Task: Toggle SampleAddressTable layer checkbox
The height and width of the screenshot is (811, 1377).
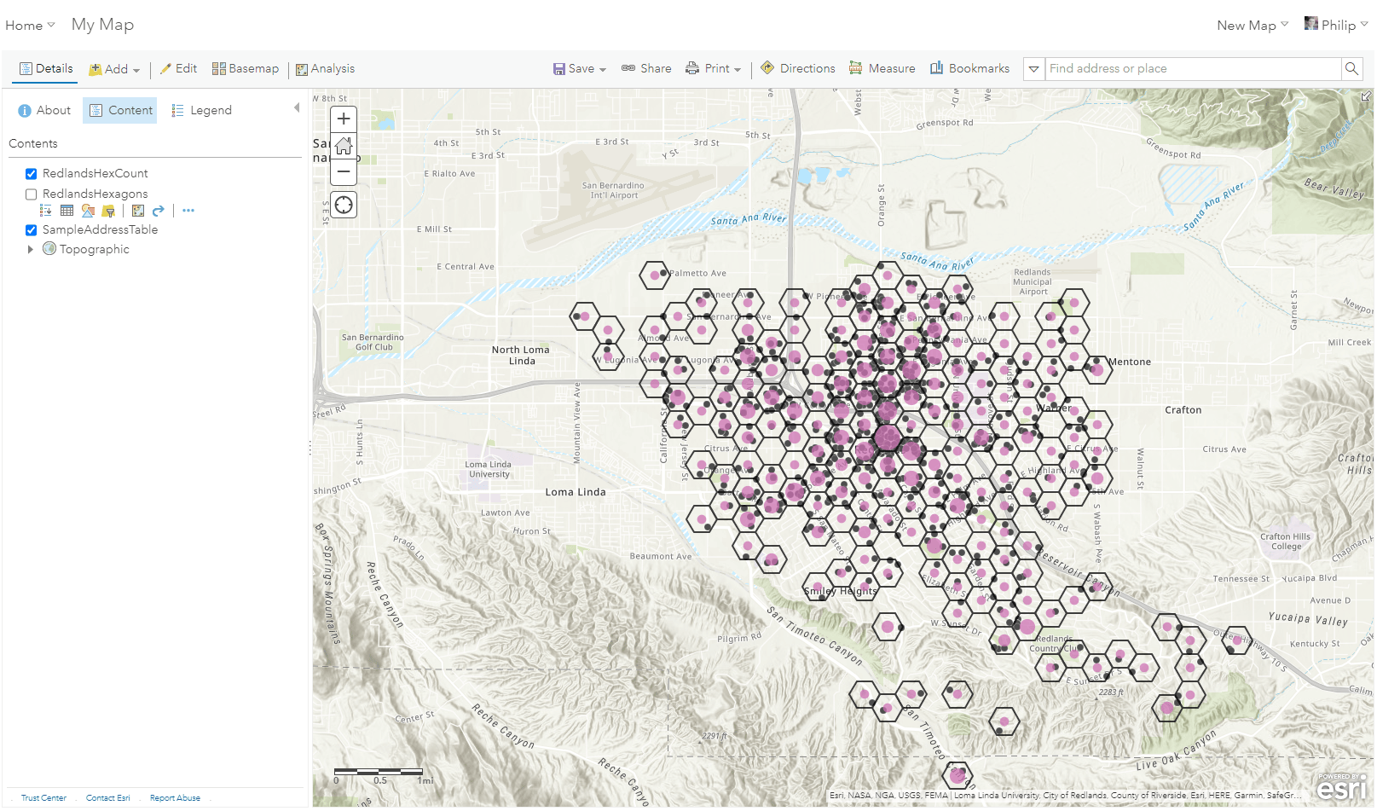Action: pyautogui.click(x=32, y=230)
